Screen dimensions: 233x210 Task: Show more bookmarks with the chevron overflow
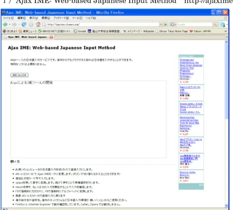pos(226,31)
